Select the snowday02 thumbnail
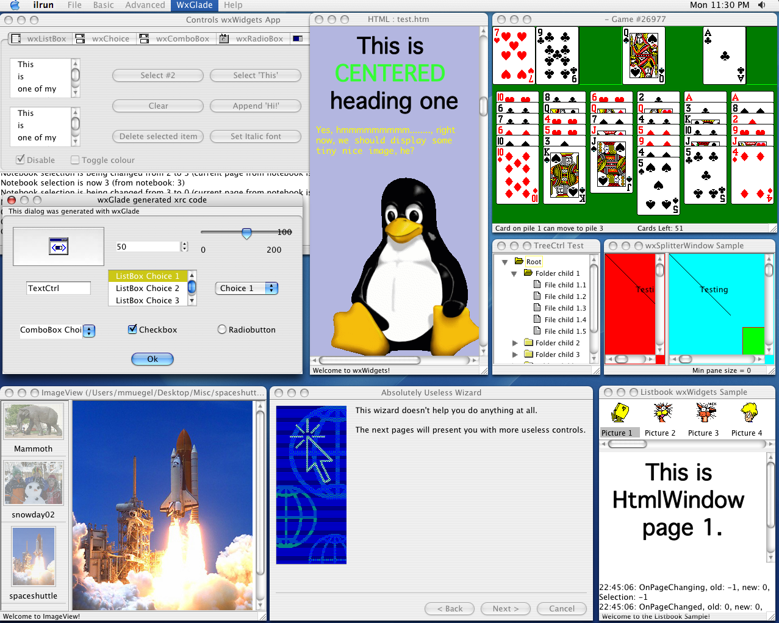Image resolution: width=779 pixels, height=623 pixels. [34, 483]
